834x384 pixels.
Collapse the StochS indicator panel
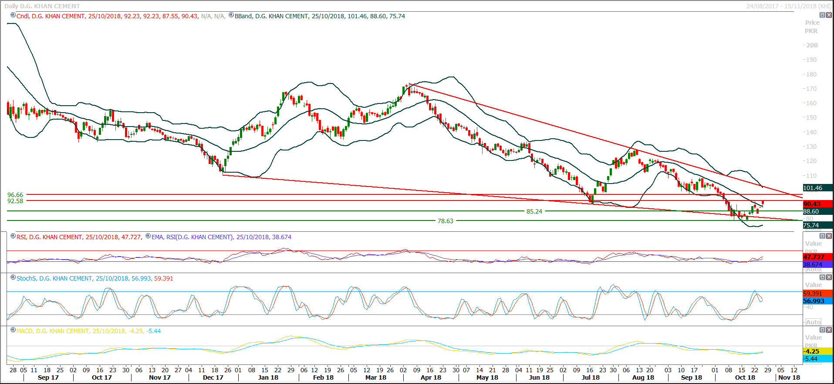click(822, 277)
